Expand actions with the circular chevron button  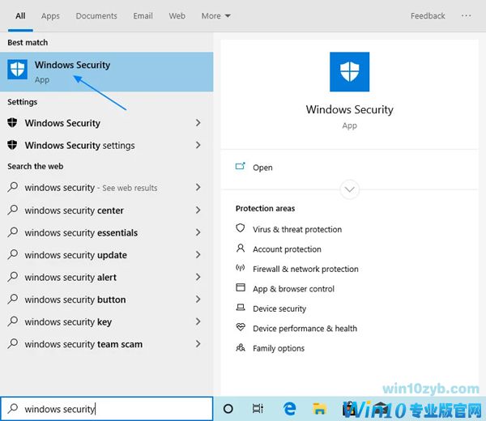(349, 189)
